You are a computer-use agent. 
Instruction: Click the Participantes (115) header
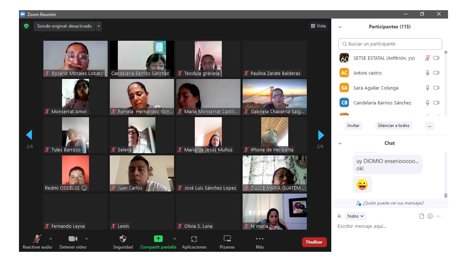click(x=390, y=27)
